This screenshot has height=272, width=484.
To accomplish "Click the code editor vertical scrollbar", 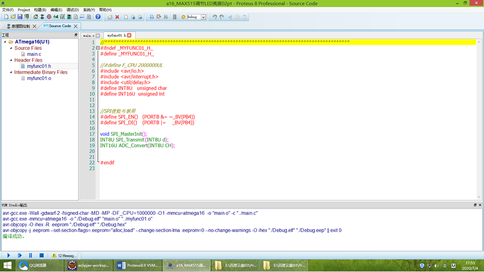I will (479, 119).
